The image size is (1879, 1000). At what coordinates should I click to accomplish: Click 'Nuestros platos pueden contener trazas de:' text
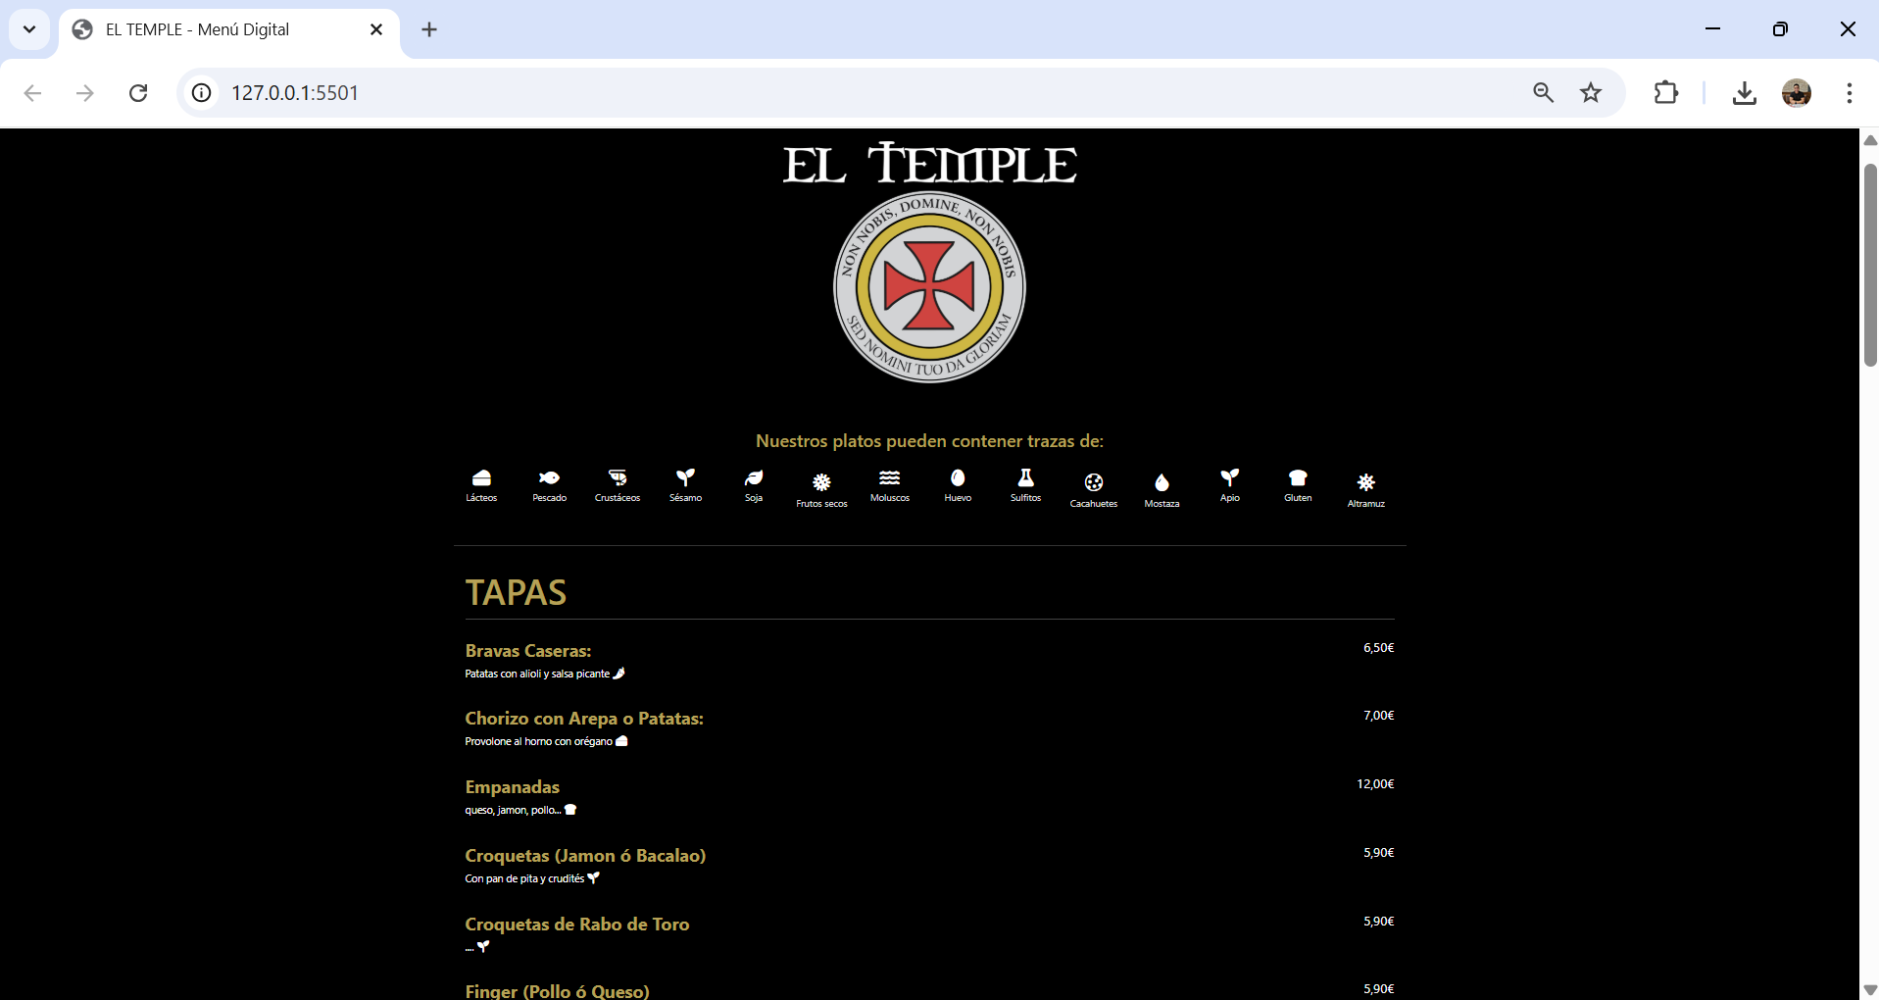(x=929, y=441)
